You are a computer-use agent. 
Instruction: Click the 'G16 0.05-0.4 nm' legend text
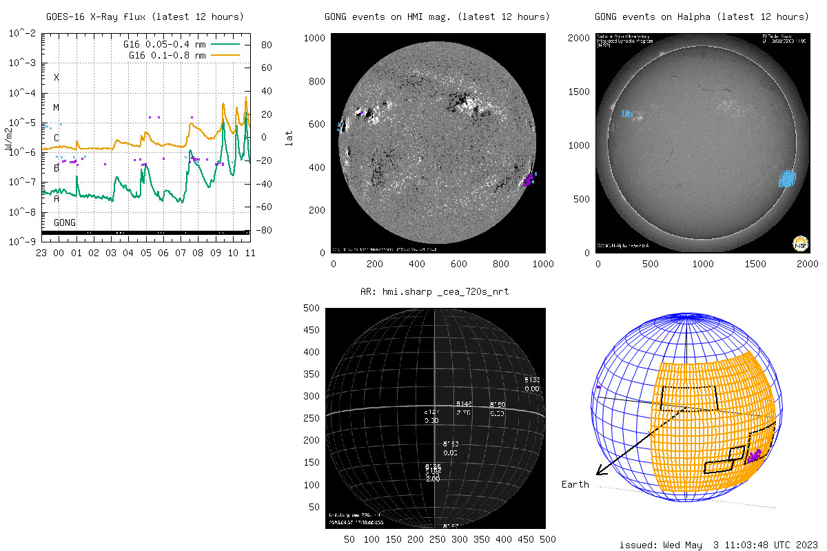tap(164, 43)
